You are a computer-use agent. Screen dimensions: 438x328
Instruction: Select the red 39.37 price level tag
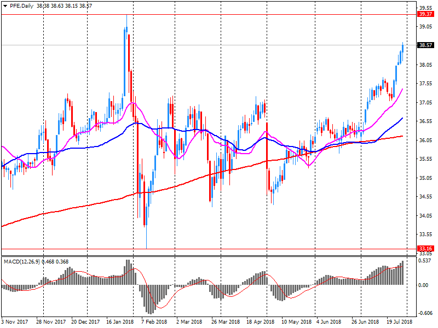425,14
